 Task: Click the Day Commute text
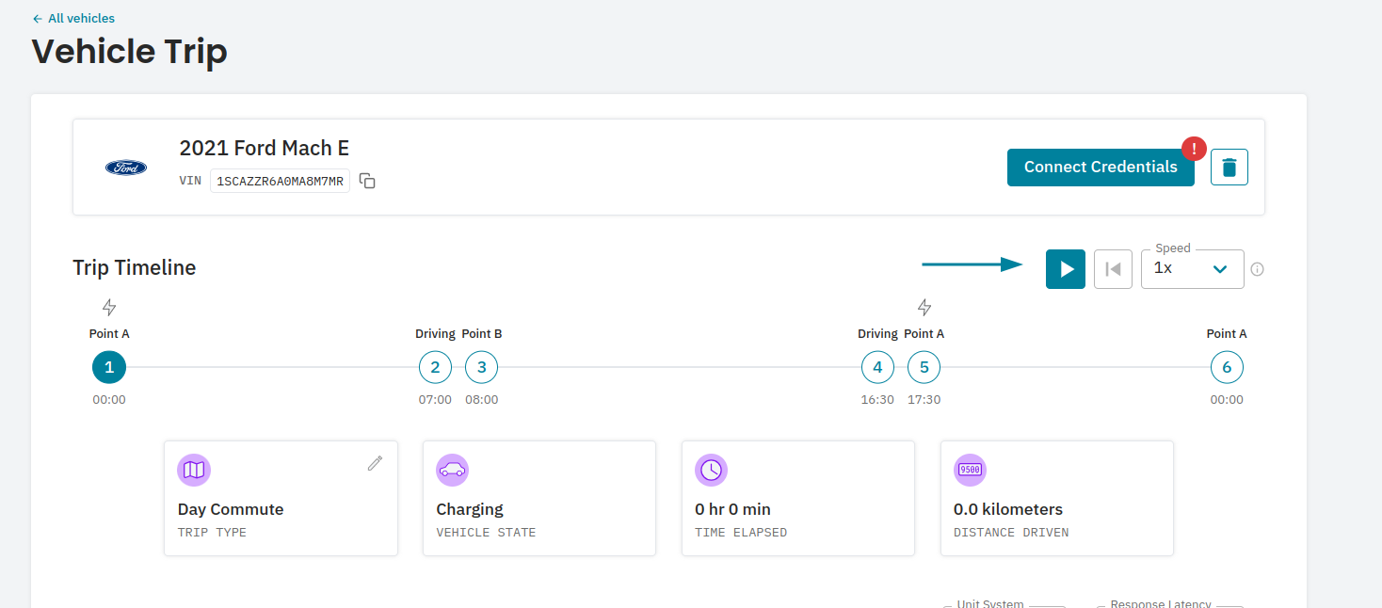tap(231, 509)
